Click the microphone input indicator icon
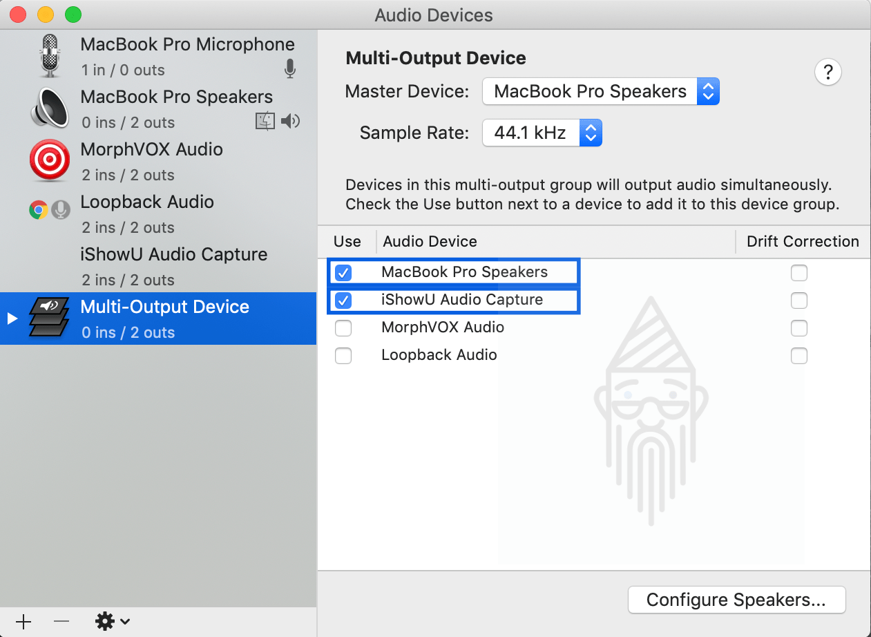 pyautogui.click(x=290, y=68)
